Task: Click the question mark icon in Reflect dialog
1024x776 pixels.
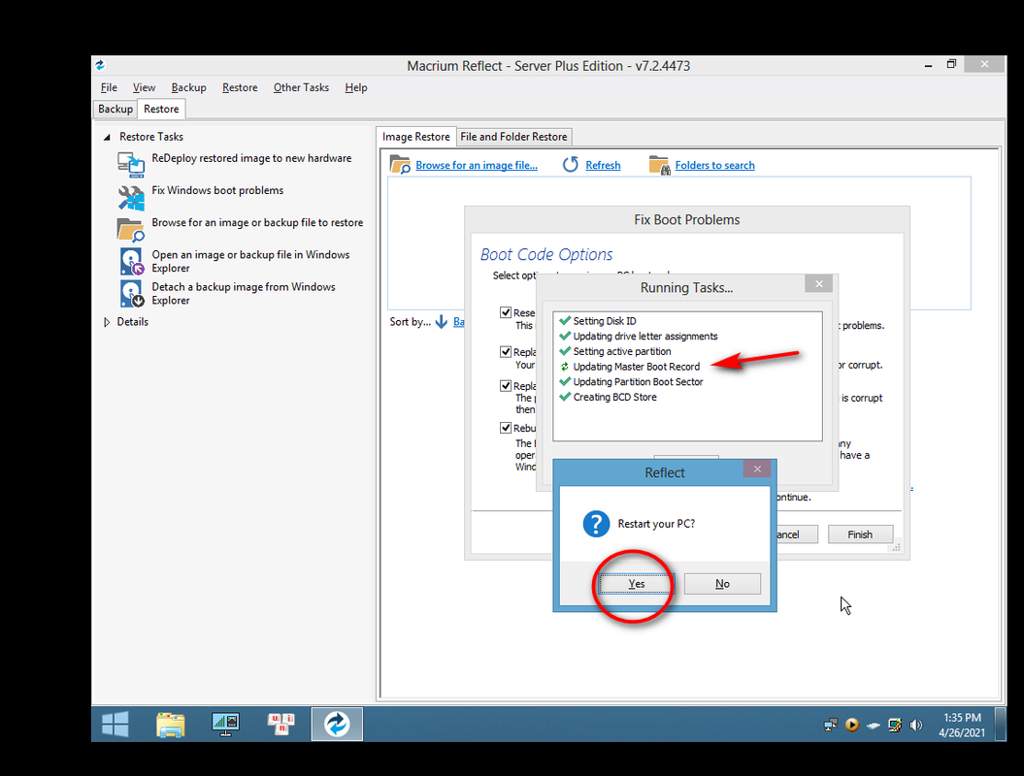Action: (596, 524)
